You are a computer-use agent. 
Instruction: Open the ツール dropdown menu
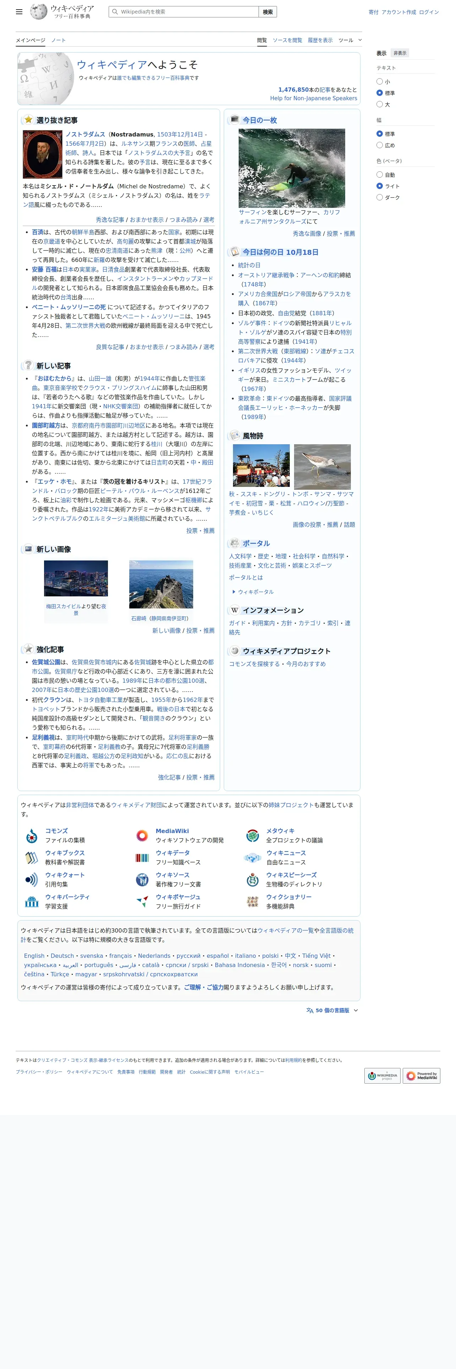coord(350,40)
